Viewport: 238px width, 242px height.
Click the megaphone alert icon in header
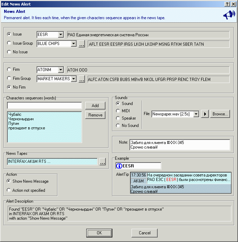click(229, 15)
